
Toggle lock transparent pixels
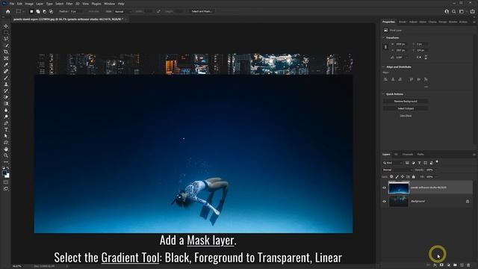[391, 176]
